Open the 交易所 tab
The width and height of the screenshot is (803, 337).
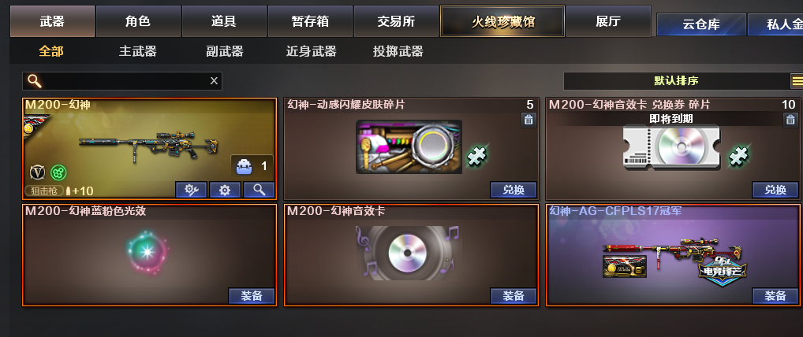pos(396,21)
